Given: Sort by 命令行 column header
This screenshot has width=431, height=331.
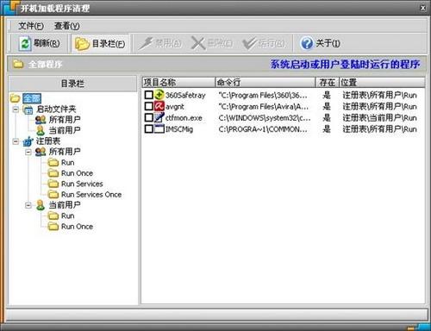Looking at the screenshot, I should pos(265,83).
